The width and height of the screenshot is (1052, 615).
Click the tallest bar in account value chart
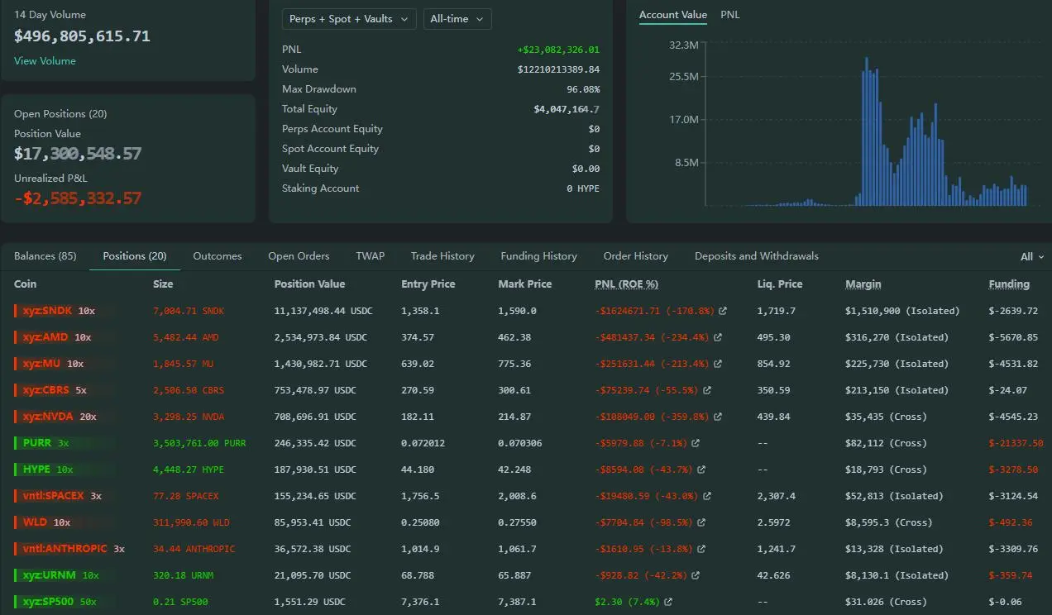tap(866, 131)
